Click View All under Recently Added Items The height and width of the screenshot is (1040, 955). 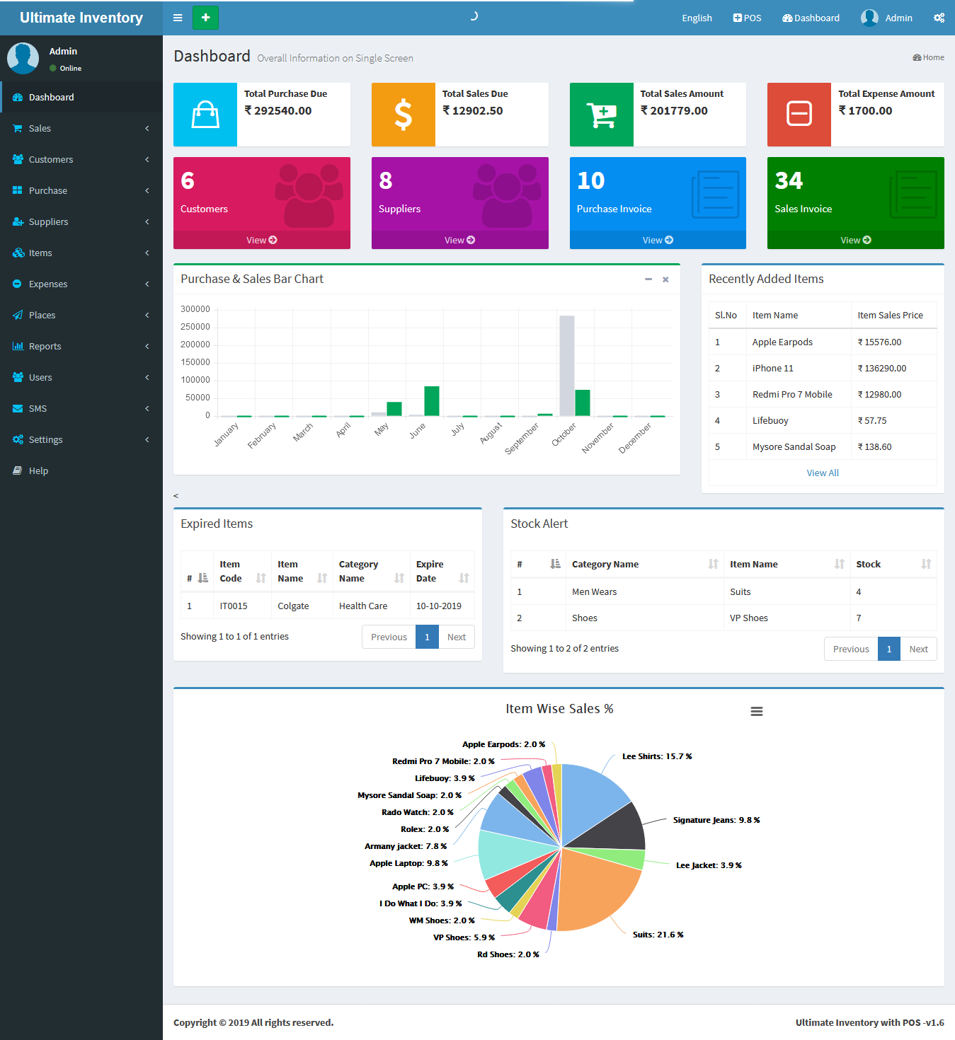point(822,473)
